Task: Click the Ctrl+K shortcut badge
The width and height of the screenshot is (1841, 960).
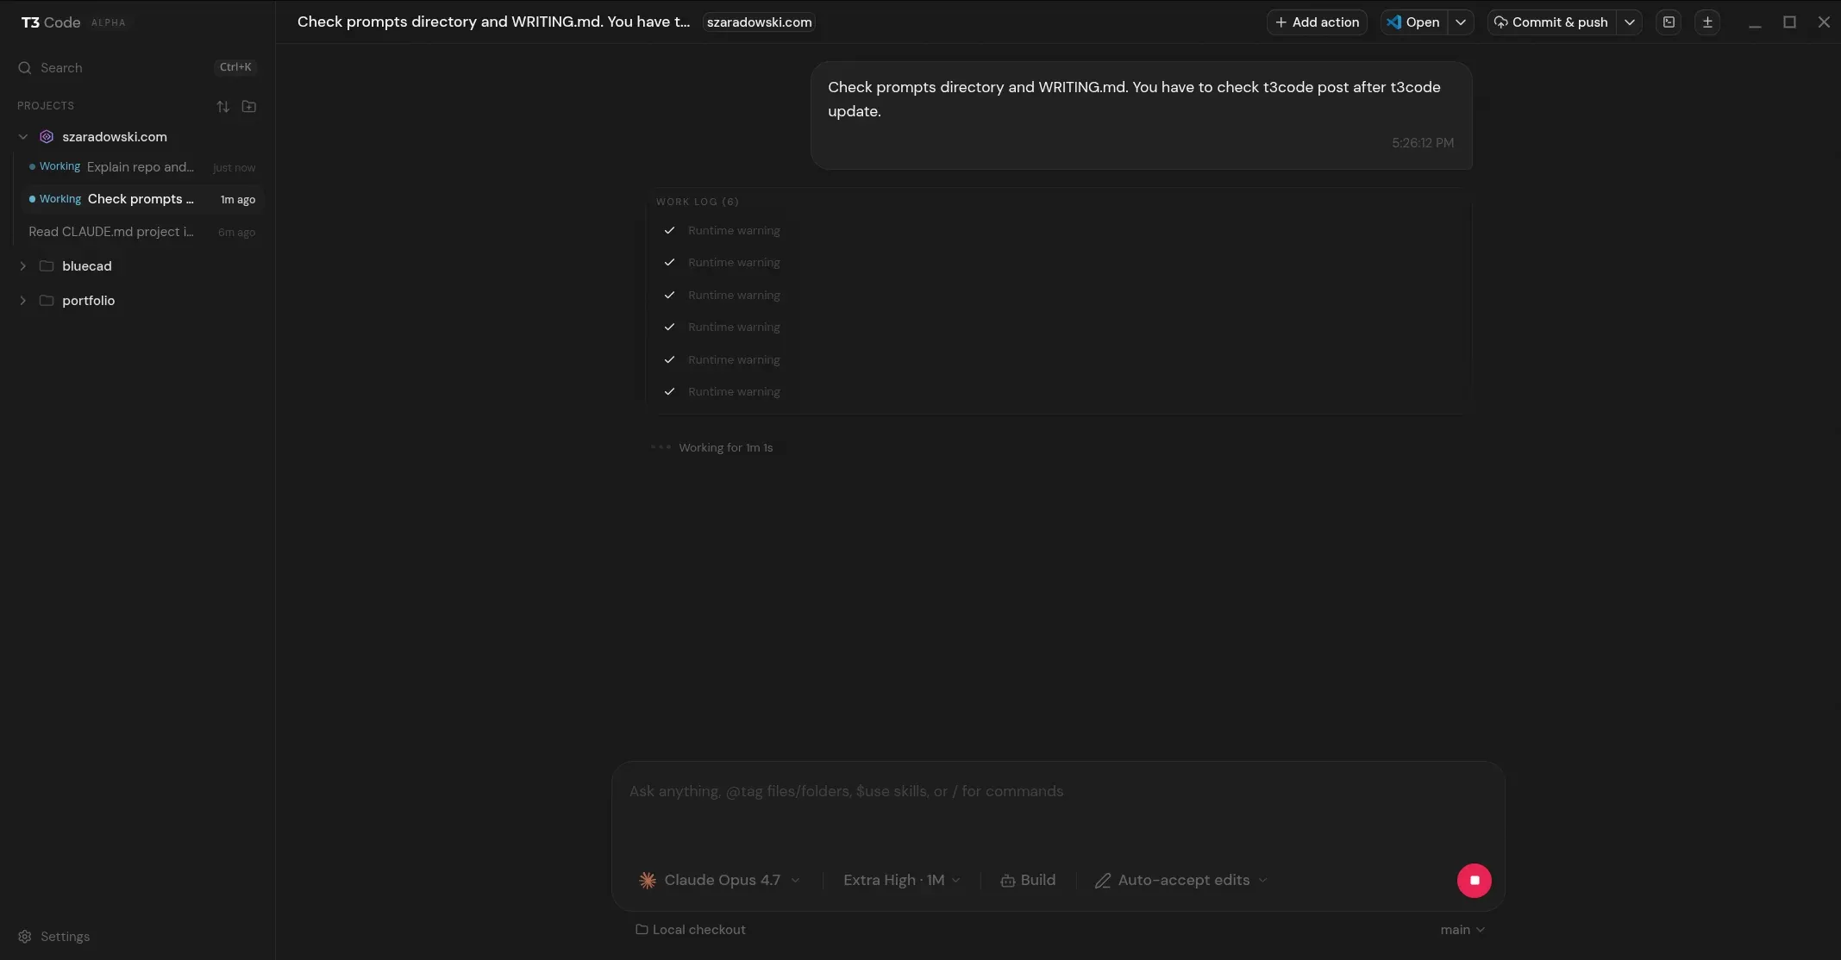Action: [235, 67]
